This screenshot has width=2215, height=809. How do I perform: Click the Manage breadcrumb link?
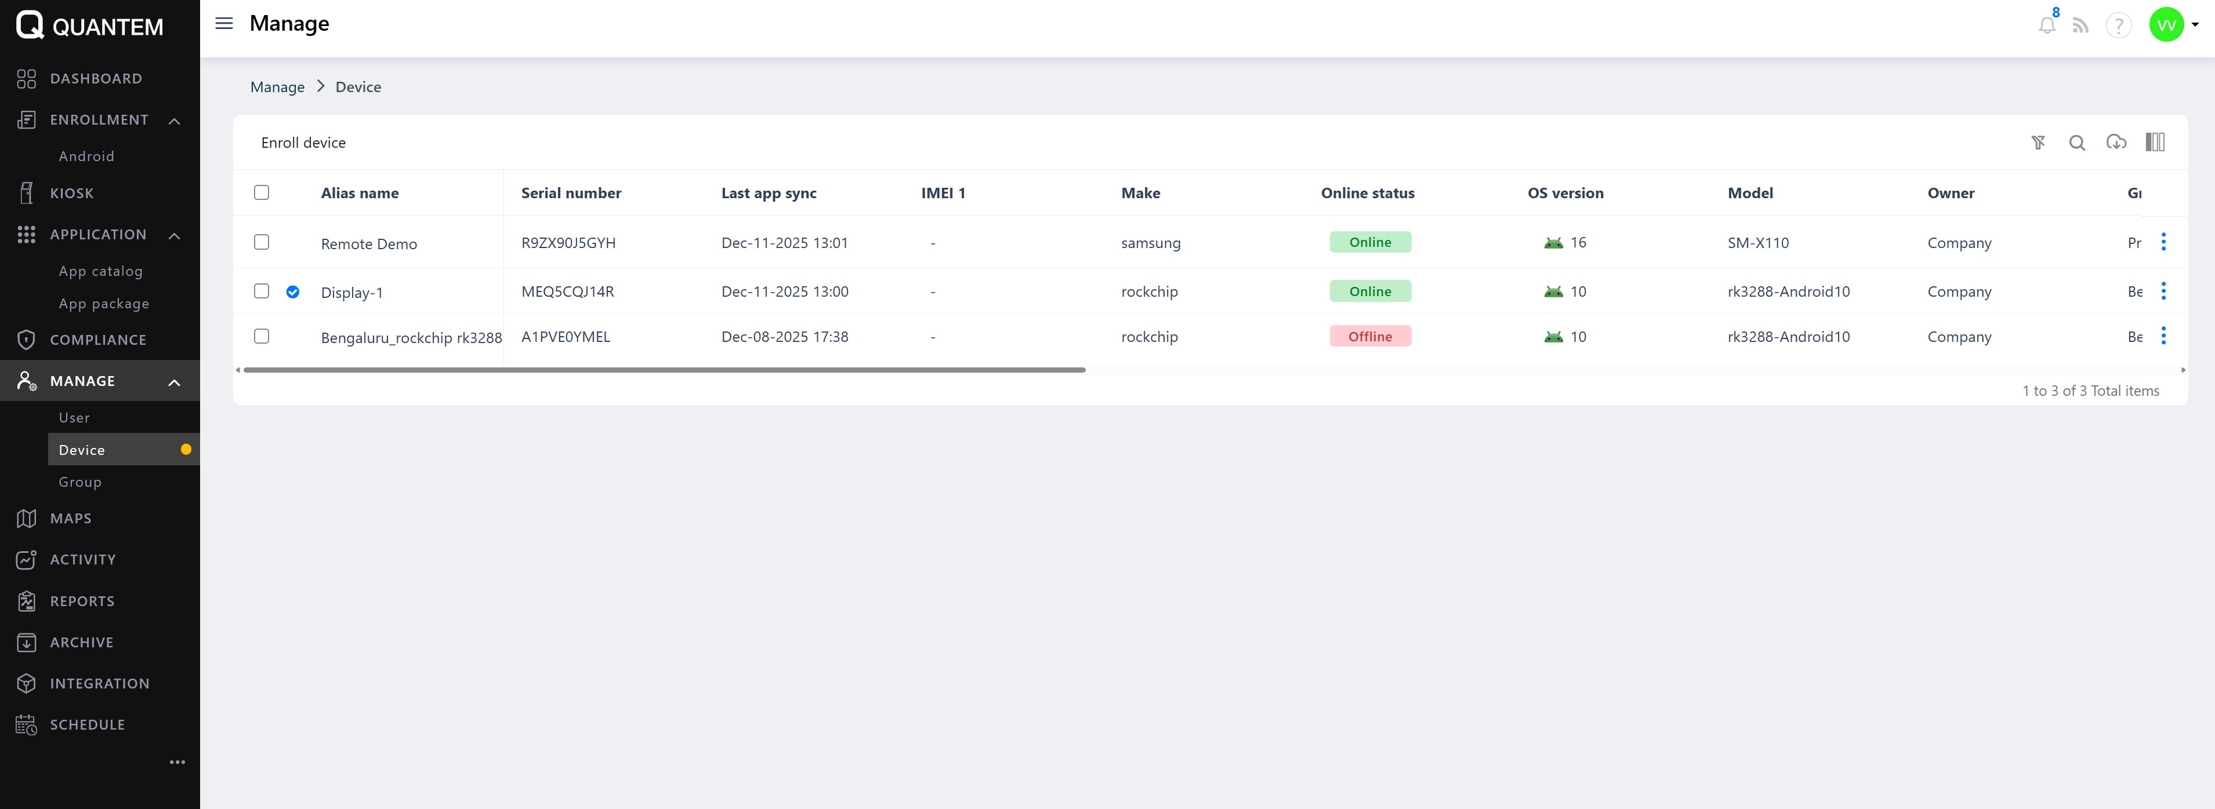tap(277, 87)
